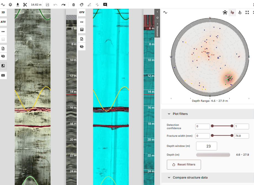
Task: Expand the Stereonet tab chevron
Action: 157,24
